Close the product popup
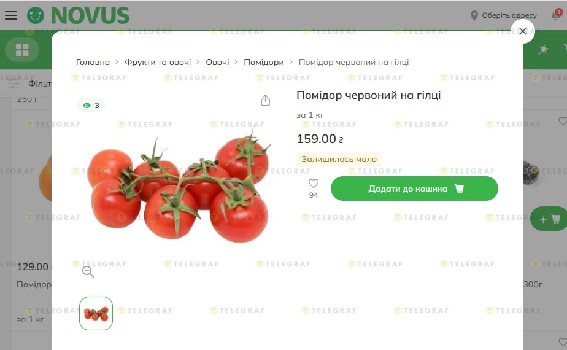Screen dimensions: 567x350 (523, 31)
